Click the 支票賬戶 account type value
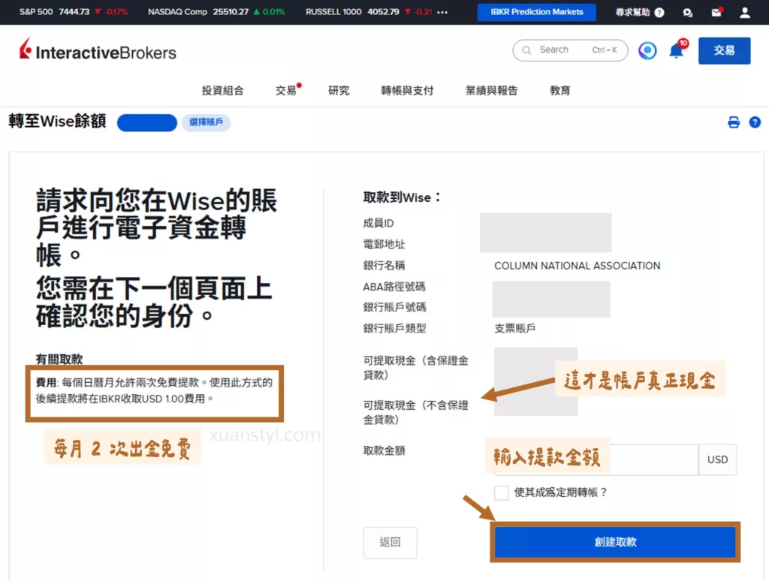 (x=514, y=328)
